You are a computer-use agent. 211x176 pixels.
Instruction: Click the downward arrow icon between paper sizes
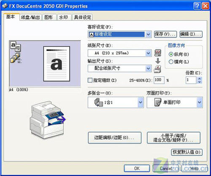coord(158,61)
